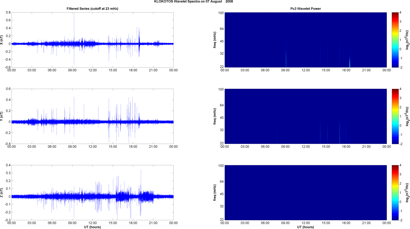This screenshot has width=410, height=229.
Task: Click the '21:00' tick under the X series plot
Action: [153, 70]
